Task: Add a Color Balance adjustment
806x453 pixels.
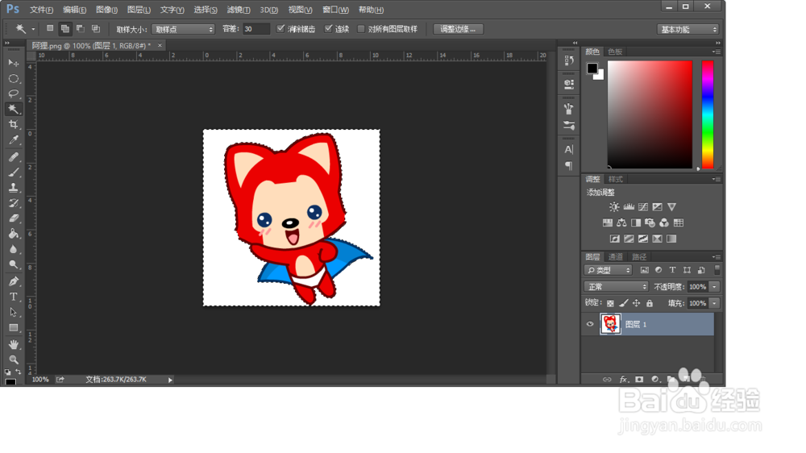Action: (x=621, y=222)
